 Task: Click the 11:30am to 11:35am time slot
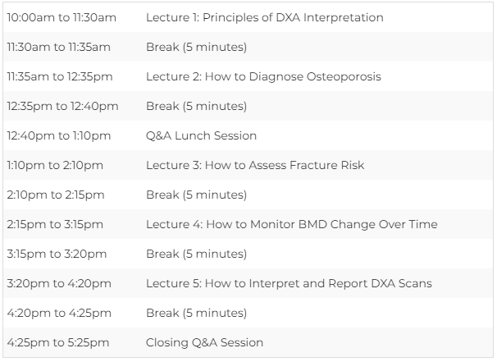pos(58,47)
